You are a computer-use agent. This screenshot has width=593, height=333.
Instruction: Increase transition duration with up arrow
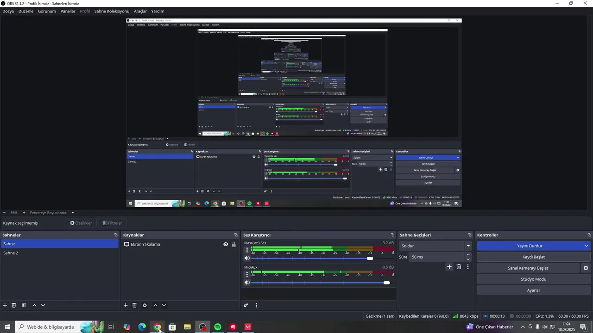(x=468, y=255)
